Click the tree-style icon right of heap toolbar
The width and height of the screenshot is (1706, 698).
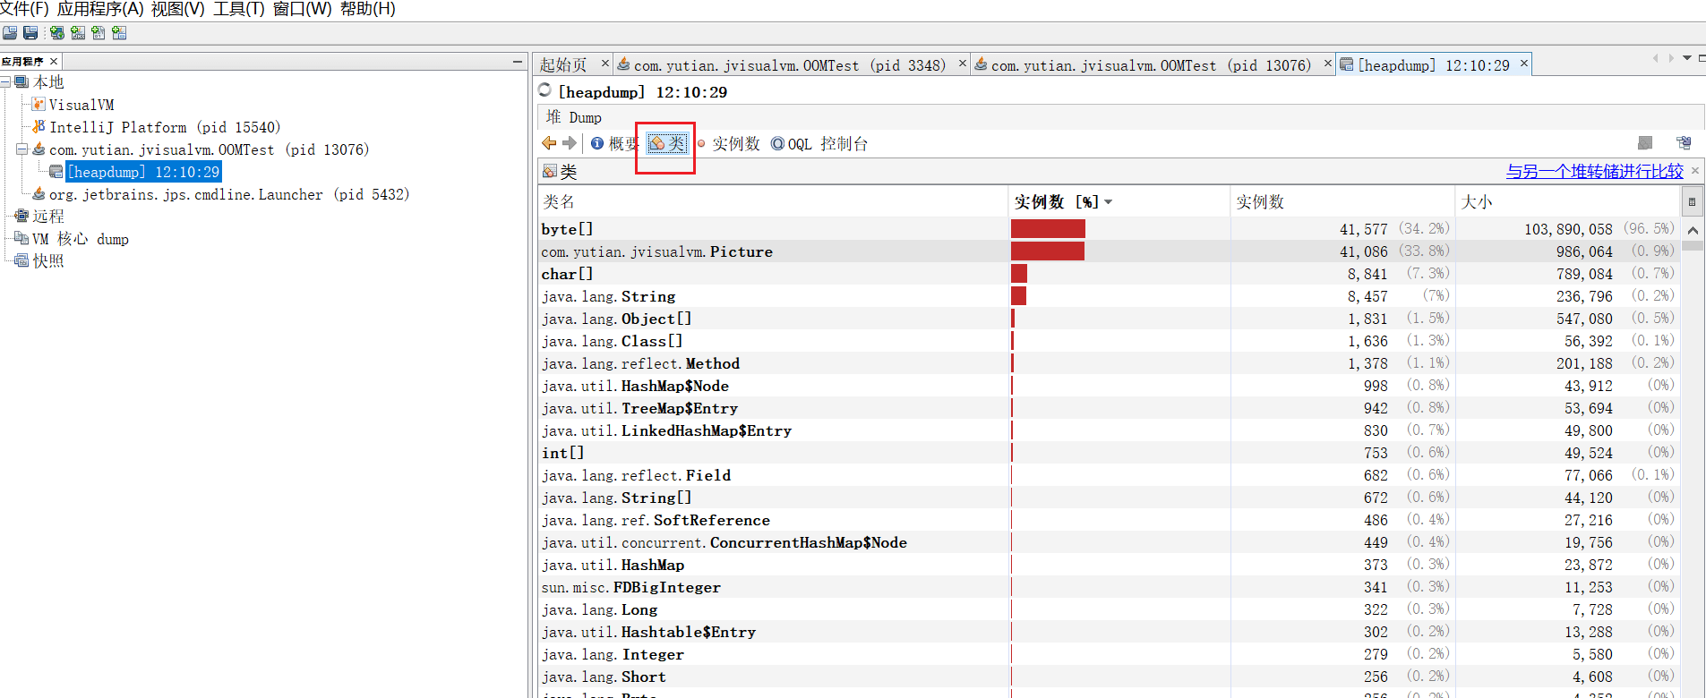tap(1684, 143)
